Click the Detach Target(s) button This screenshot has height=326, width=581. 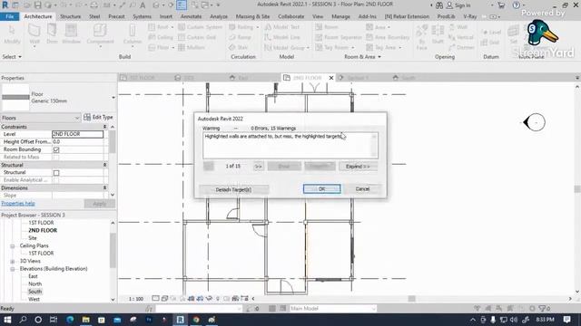tap(233, 189)
